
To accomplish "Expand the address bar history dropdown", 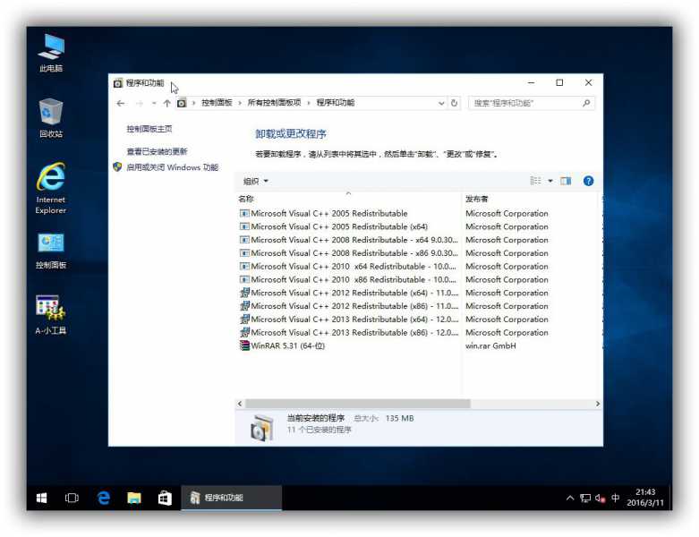I will (x=441, y=104).
